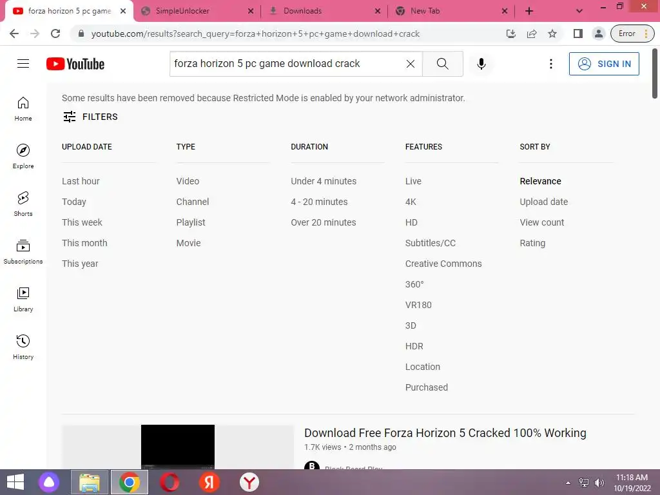The width and height of the screenshot is (660, 495).
Task: Click the browser address bar URL
Action: [x=255, y=34]
